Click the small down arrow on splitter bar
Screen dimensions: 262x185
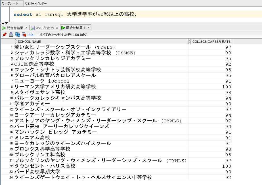6,23
